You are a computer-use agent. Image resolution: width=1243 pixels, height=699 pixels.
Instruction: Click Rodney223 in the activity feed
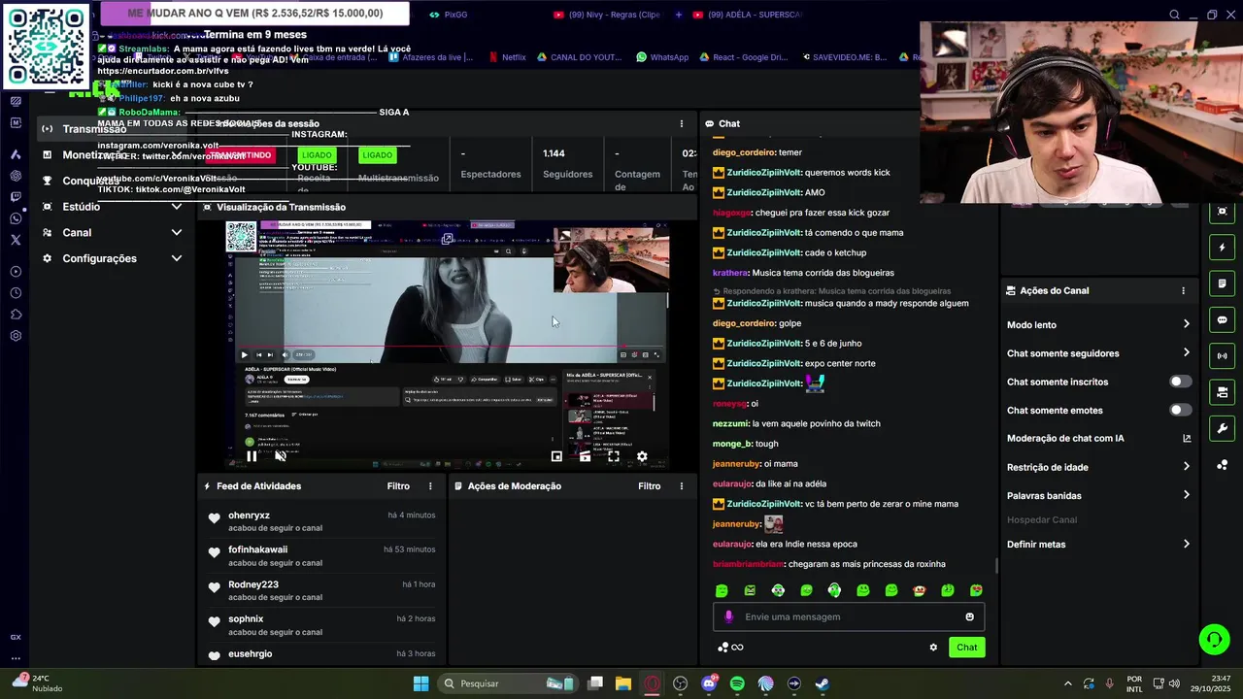253,584
